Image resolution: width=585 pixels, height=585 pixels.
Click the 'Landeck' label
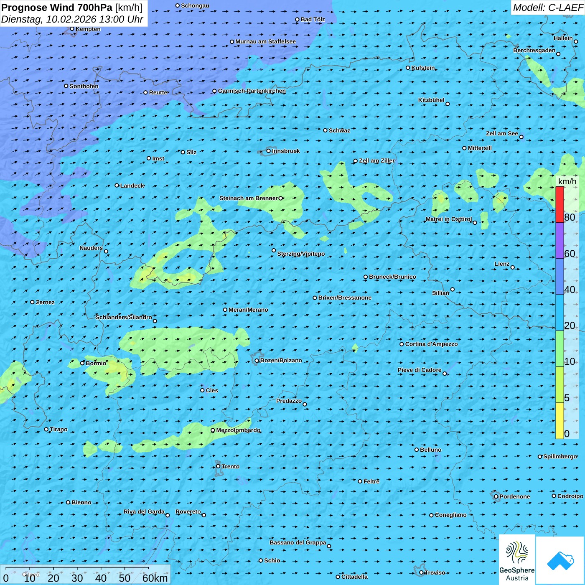pos(132,186)
